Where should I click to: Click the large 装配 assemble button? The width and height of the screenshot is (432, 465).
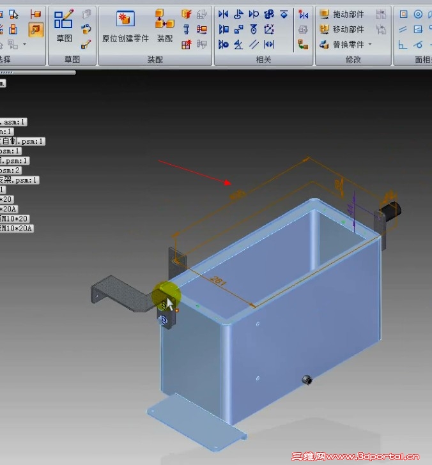165,26
